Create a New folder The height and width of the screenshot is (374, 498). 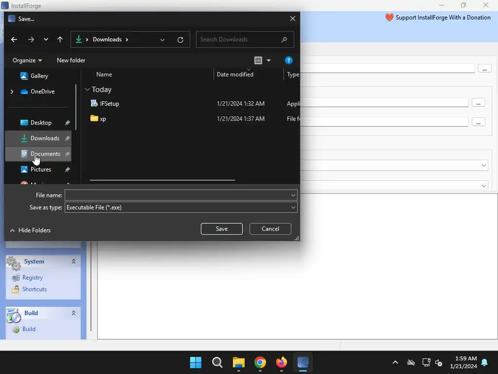point(71,60)
